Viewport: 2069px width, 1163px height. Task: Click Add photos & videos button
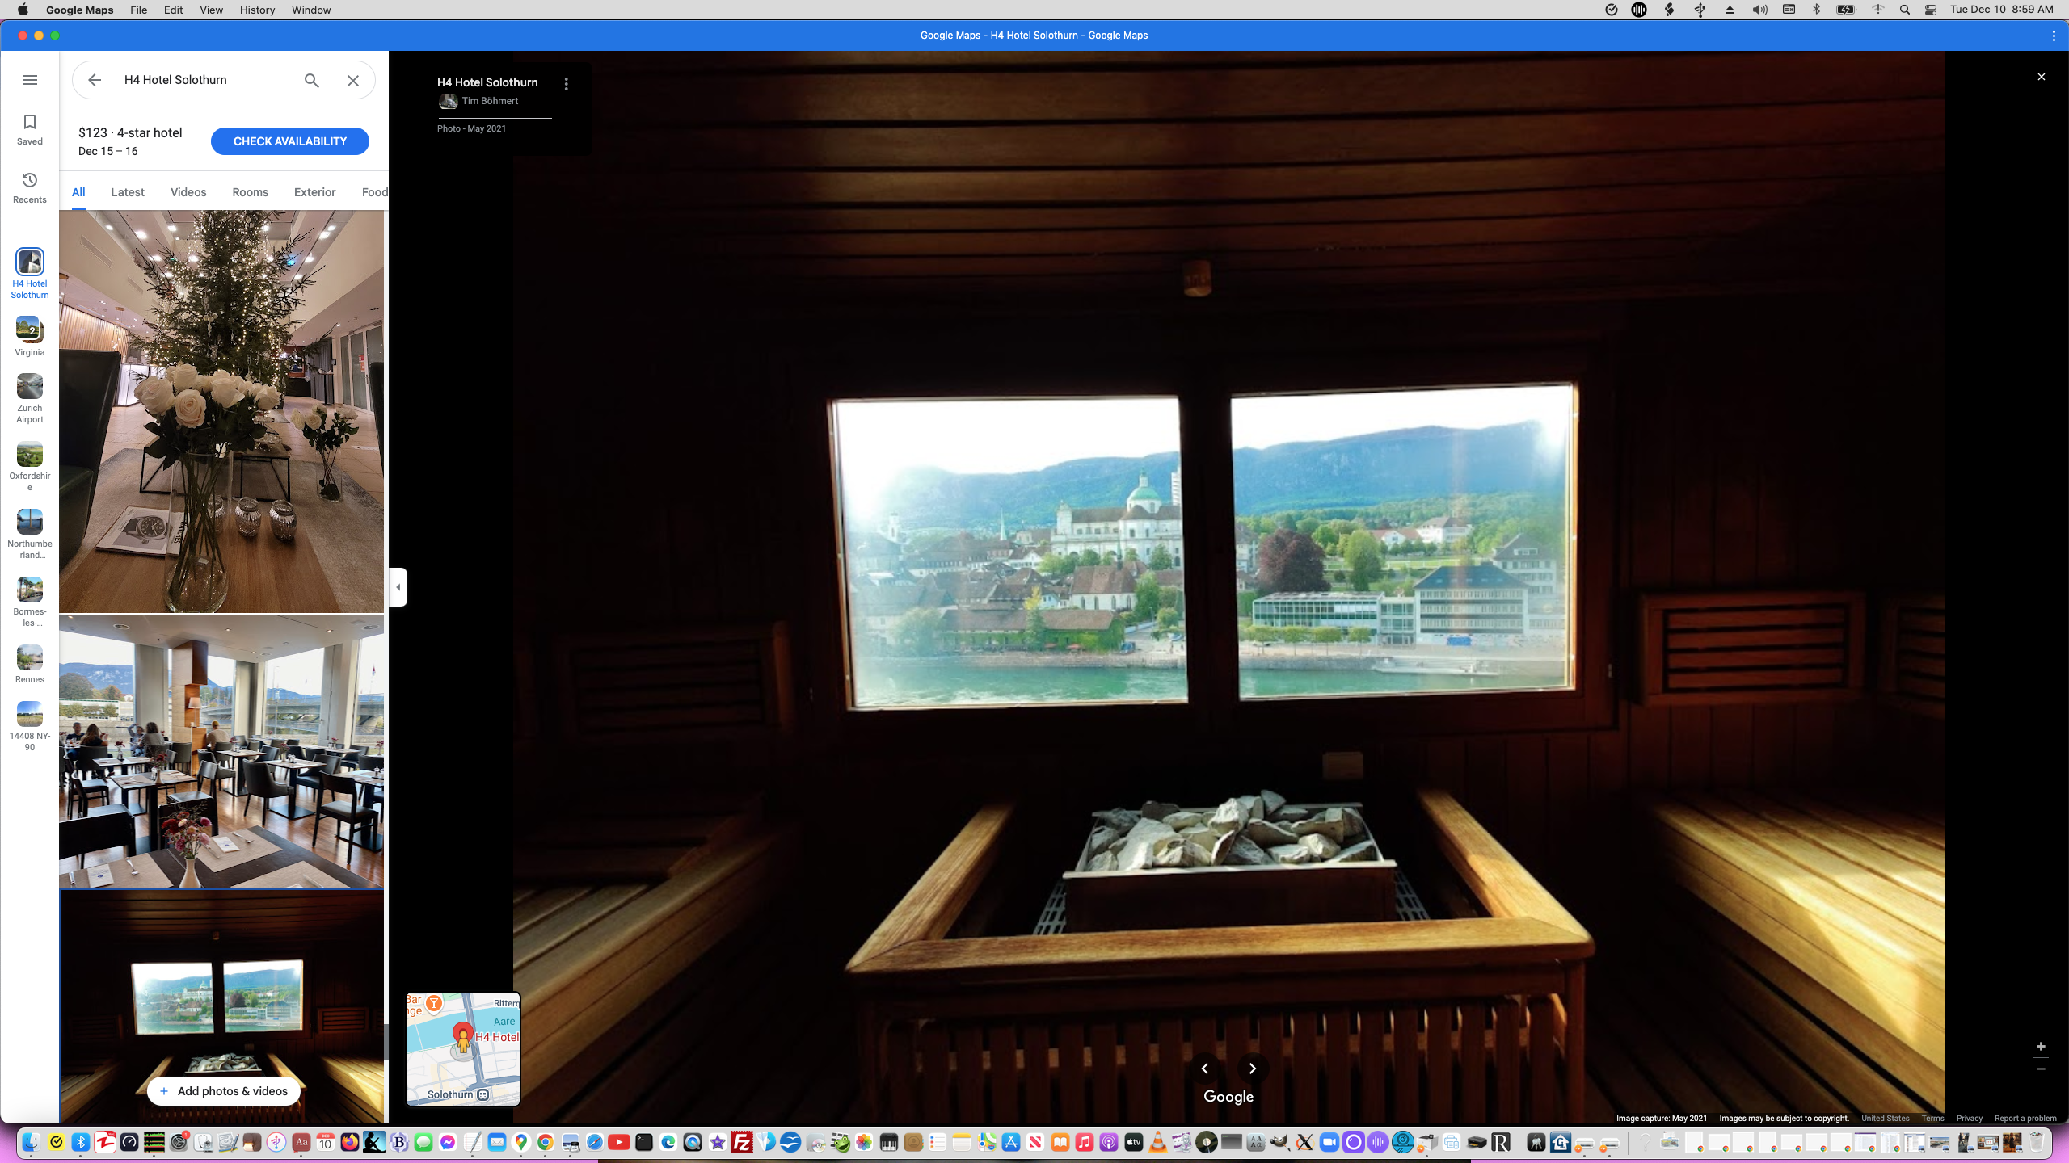223,1091
